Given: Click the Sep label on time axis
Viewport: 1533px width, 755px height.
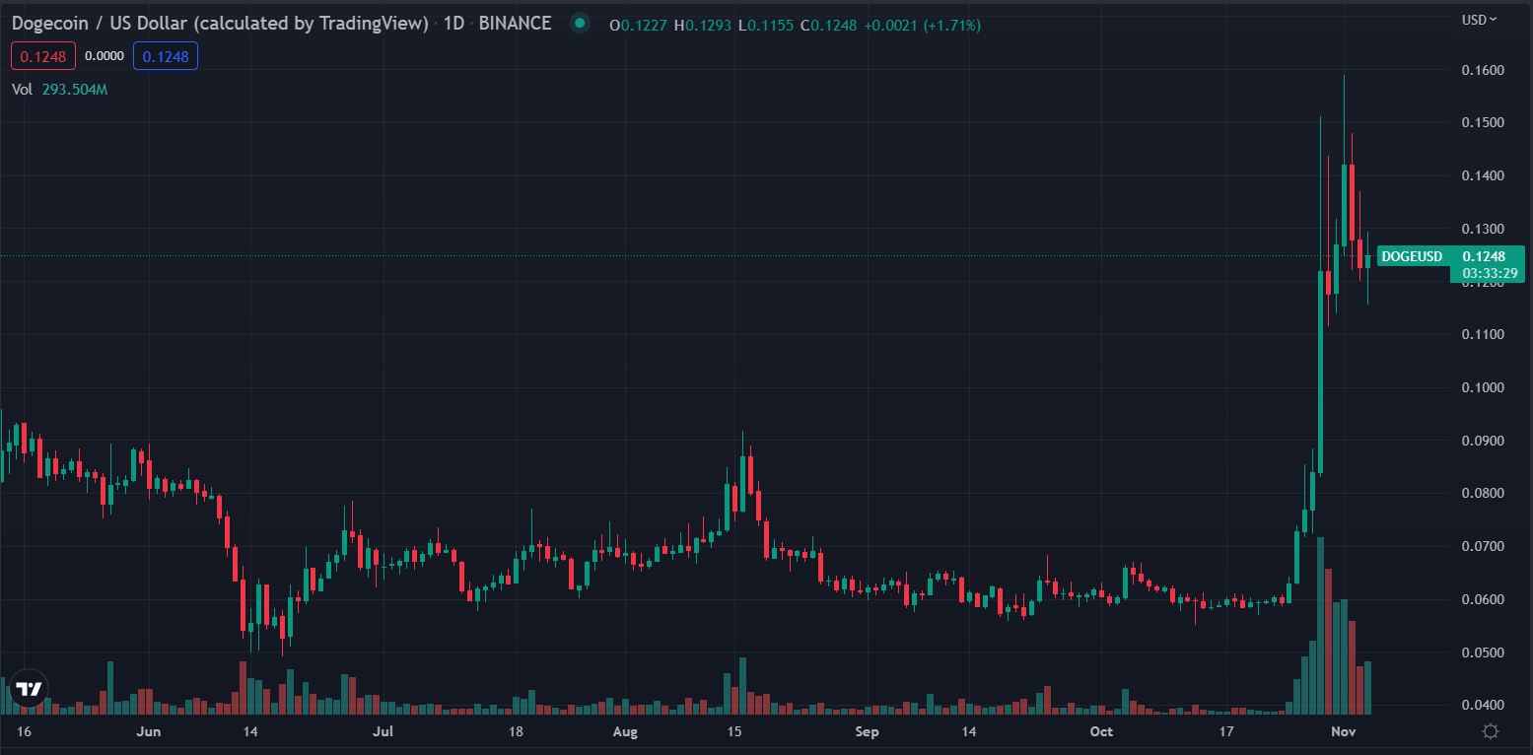Looking at the screenshot, I should coord(867,732).
